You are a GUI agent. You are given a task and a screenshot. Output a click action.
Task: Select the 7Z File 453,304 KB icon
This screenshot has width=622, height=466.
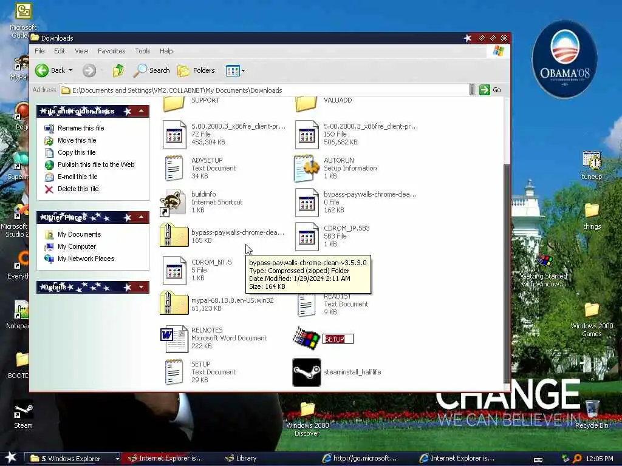[x=174, y=135]
